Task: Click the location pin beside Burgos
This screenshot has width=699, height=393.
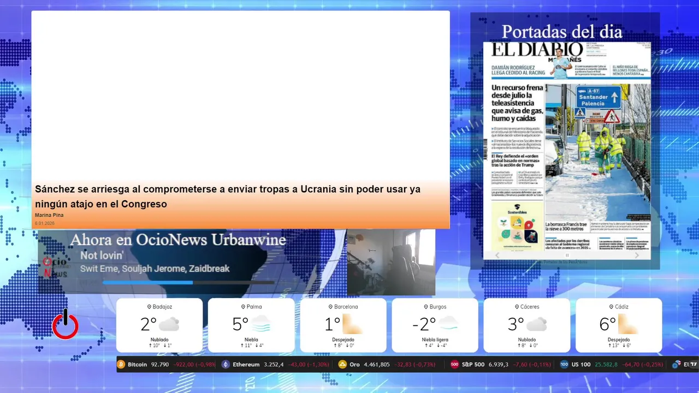Action: point(425,307)
